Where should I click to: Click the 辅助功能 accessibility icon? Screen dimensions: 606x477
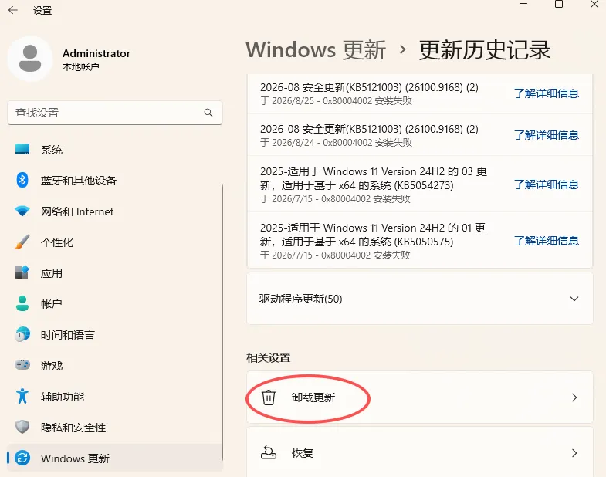[x=22, y=396]
